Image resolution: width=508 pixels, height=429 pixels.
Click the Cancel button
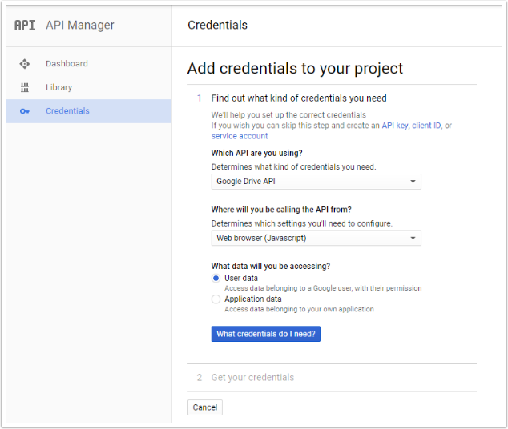205,407
